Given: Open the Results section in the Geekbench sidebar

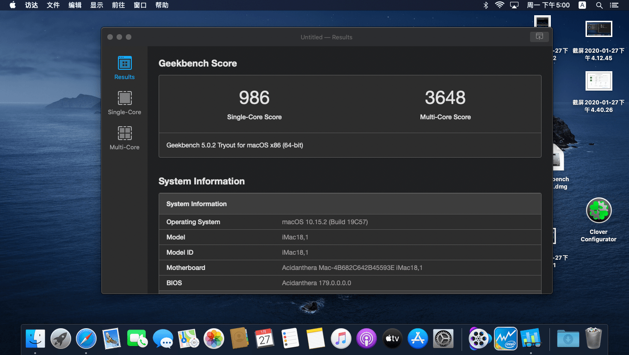Looking at the screenshot, I should click(124, 68).
